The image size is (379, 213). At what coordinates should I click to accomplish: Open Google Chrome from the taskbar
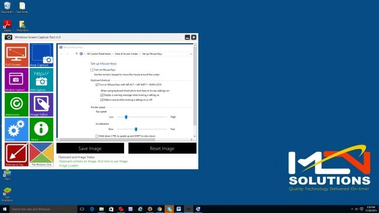click(x=160, y=209)
